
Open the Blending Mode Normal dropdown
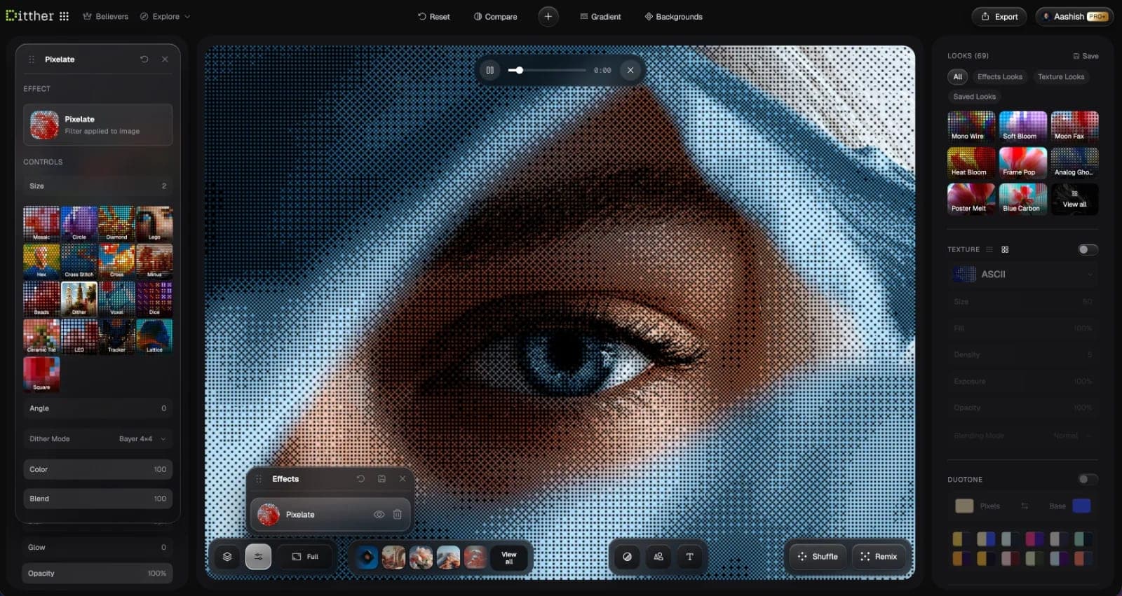[x=1023, y=436]
